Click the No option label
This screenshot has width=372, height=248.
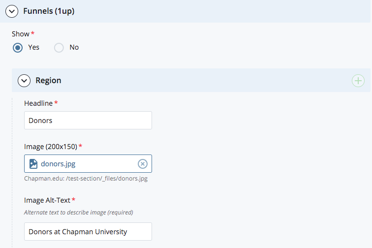pos(74,48)
